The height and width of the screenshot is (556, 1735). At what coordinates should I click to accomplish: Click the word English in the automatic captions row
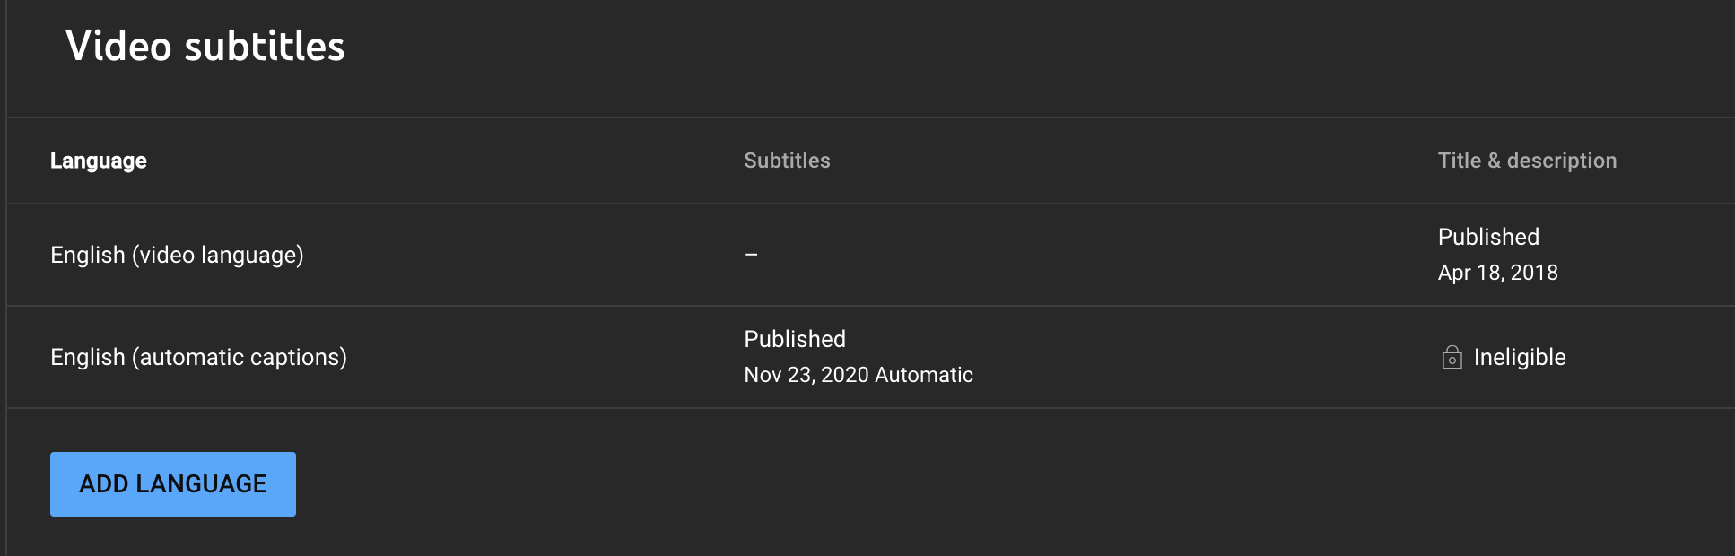tap(87, 357)
